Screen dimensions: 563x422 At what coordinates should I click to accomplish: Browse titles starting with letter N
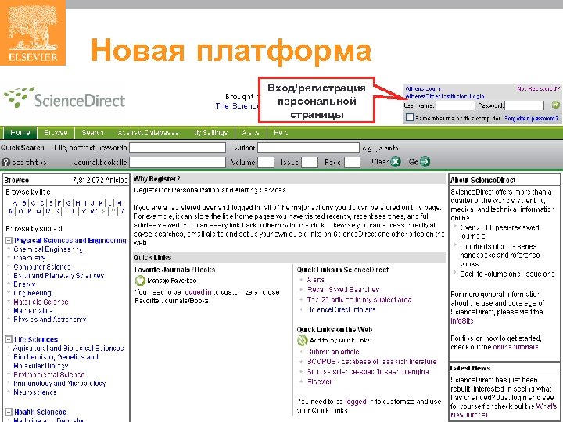click(x=11, y=211)
